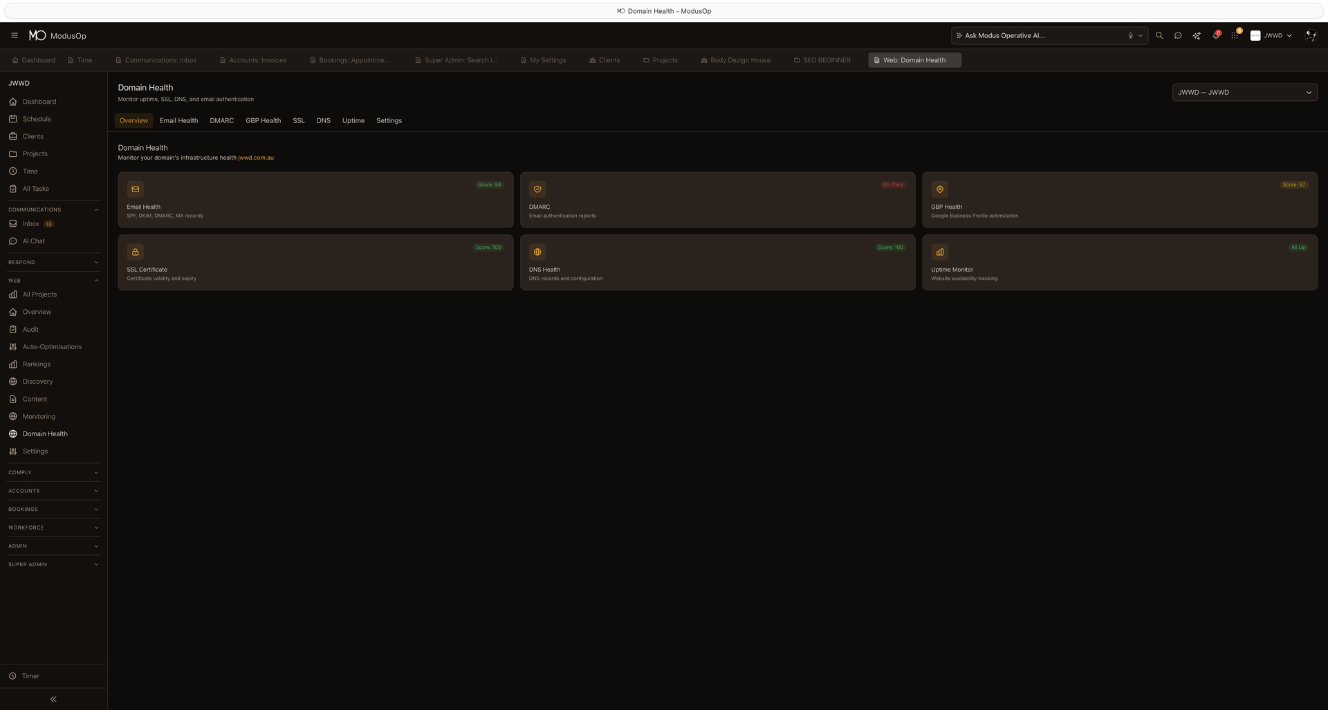Open the chat bubble icon in header
This screenshot has width=1328, height=710.
click(x=1178, y=35)
